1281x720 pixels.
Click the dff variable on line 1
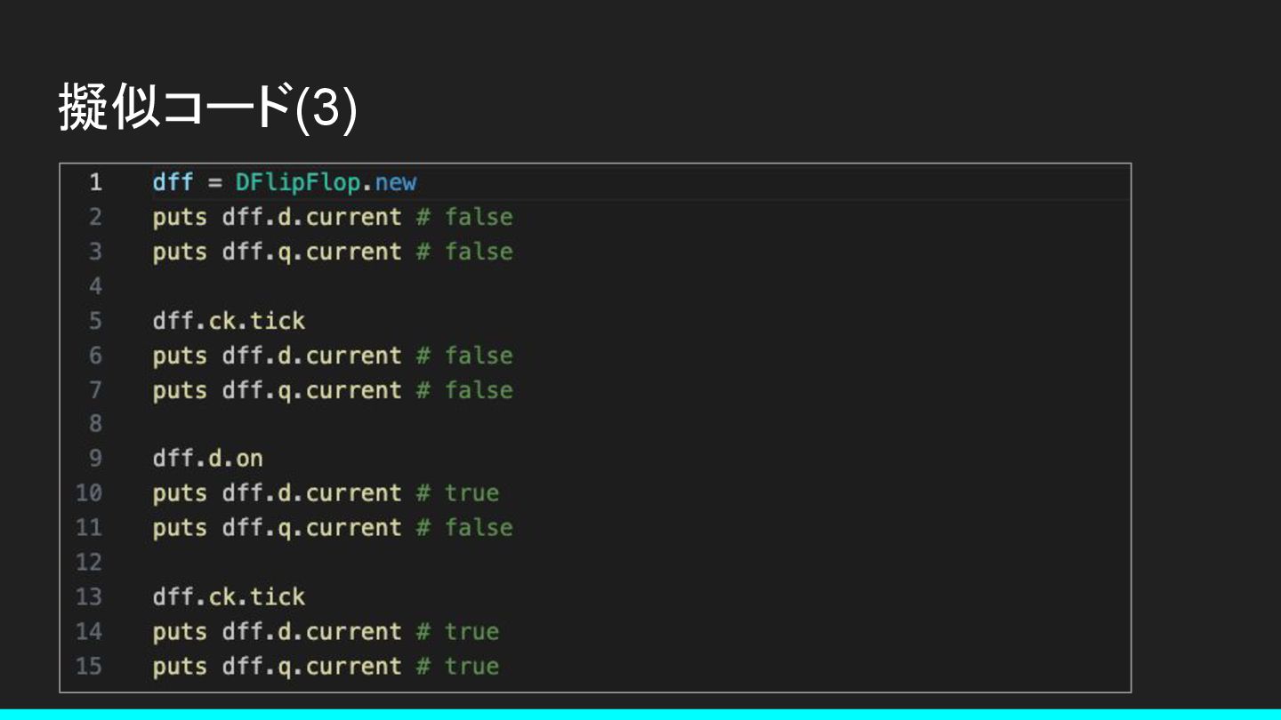coord(173,183)
